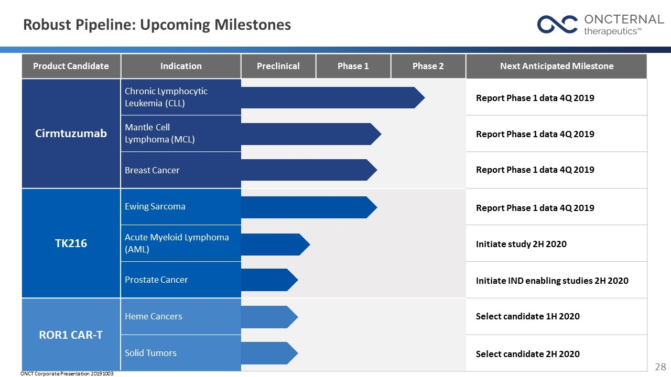The height and width of the screenshot is (377, 671).
Task: Click the 'TK216' product cell
Action: 71,243
